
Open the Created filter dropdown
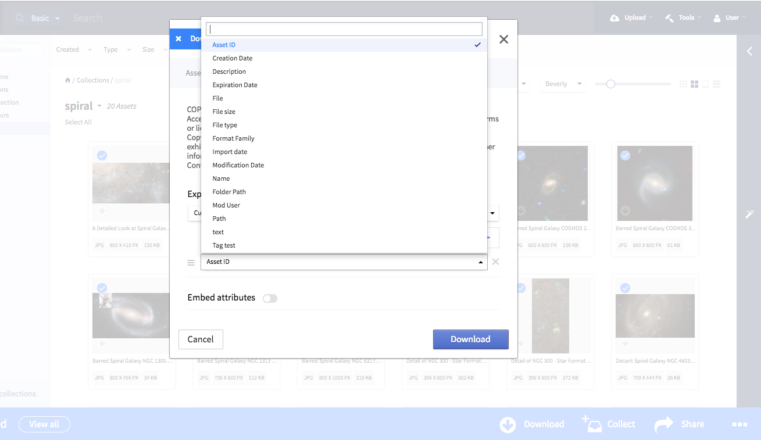pyautogui.click(x=74, y=50)
